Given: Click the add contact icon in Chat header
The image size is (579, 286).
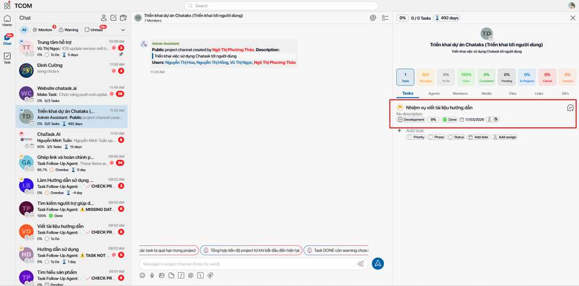Looking at the screenshot, I should 104,18.
